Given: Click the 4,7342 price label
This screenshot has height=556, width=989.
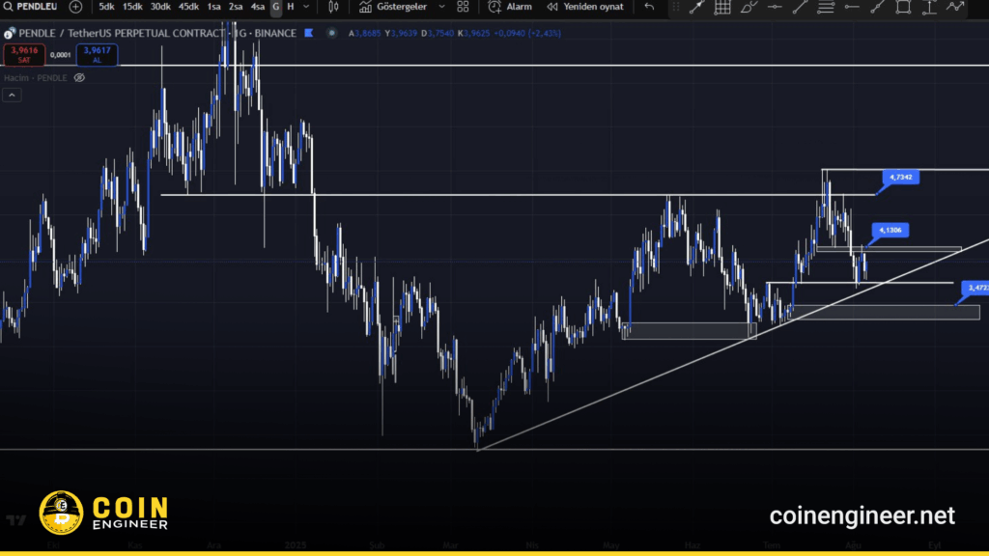Looking at the screenshot, I should coord(899,178).
